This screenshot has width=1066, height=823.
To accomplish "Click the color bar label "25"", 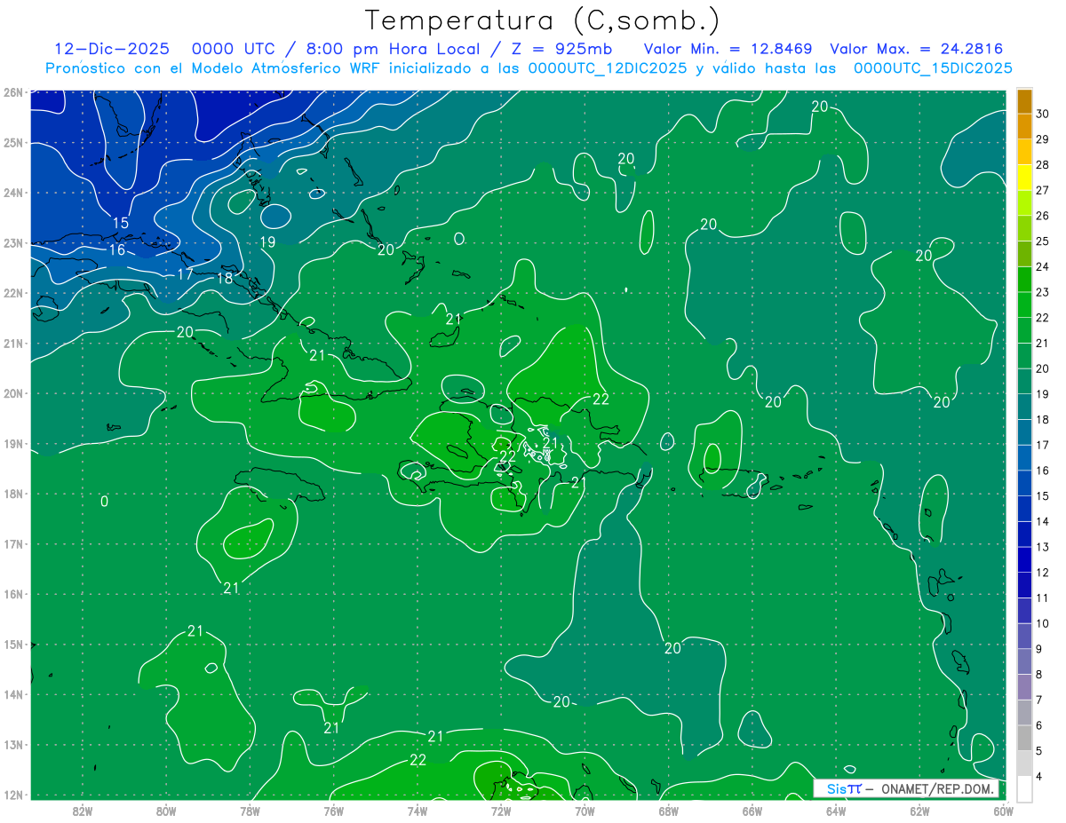I will pos(1042,241).
